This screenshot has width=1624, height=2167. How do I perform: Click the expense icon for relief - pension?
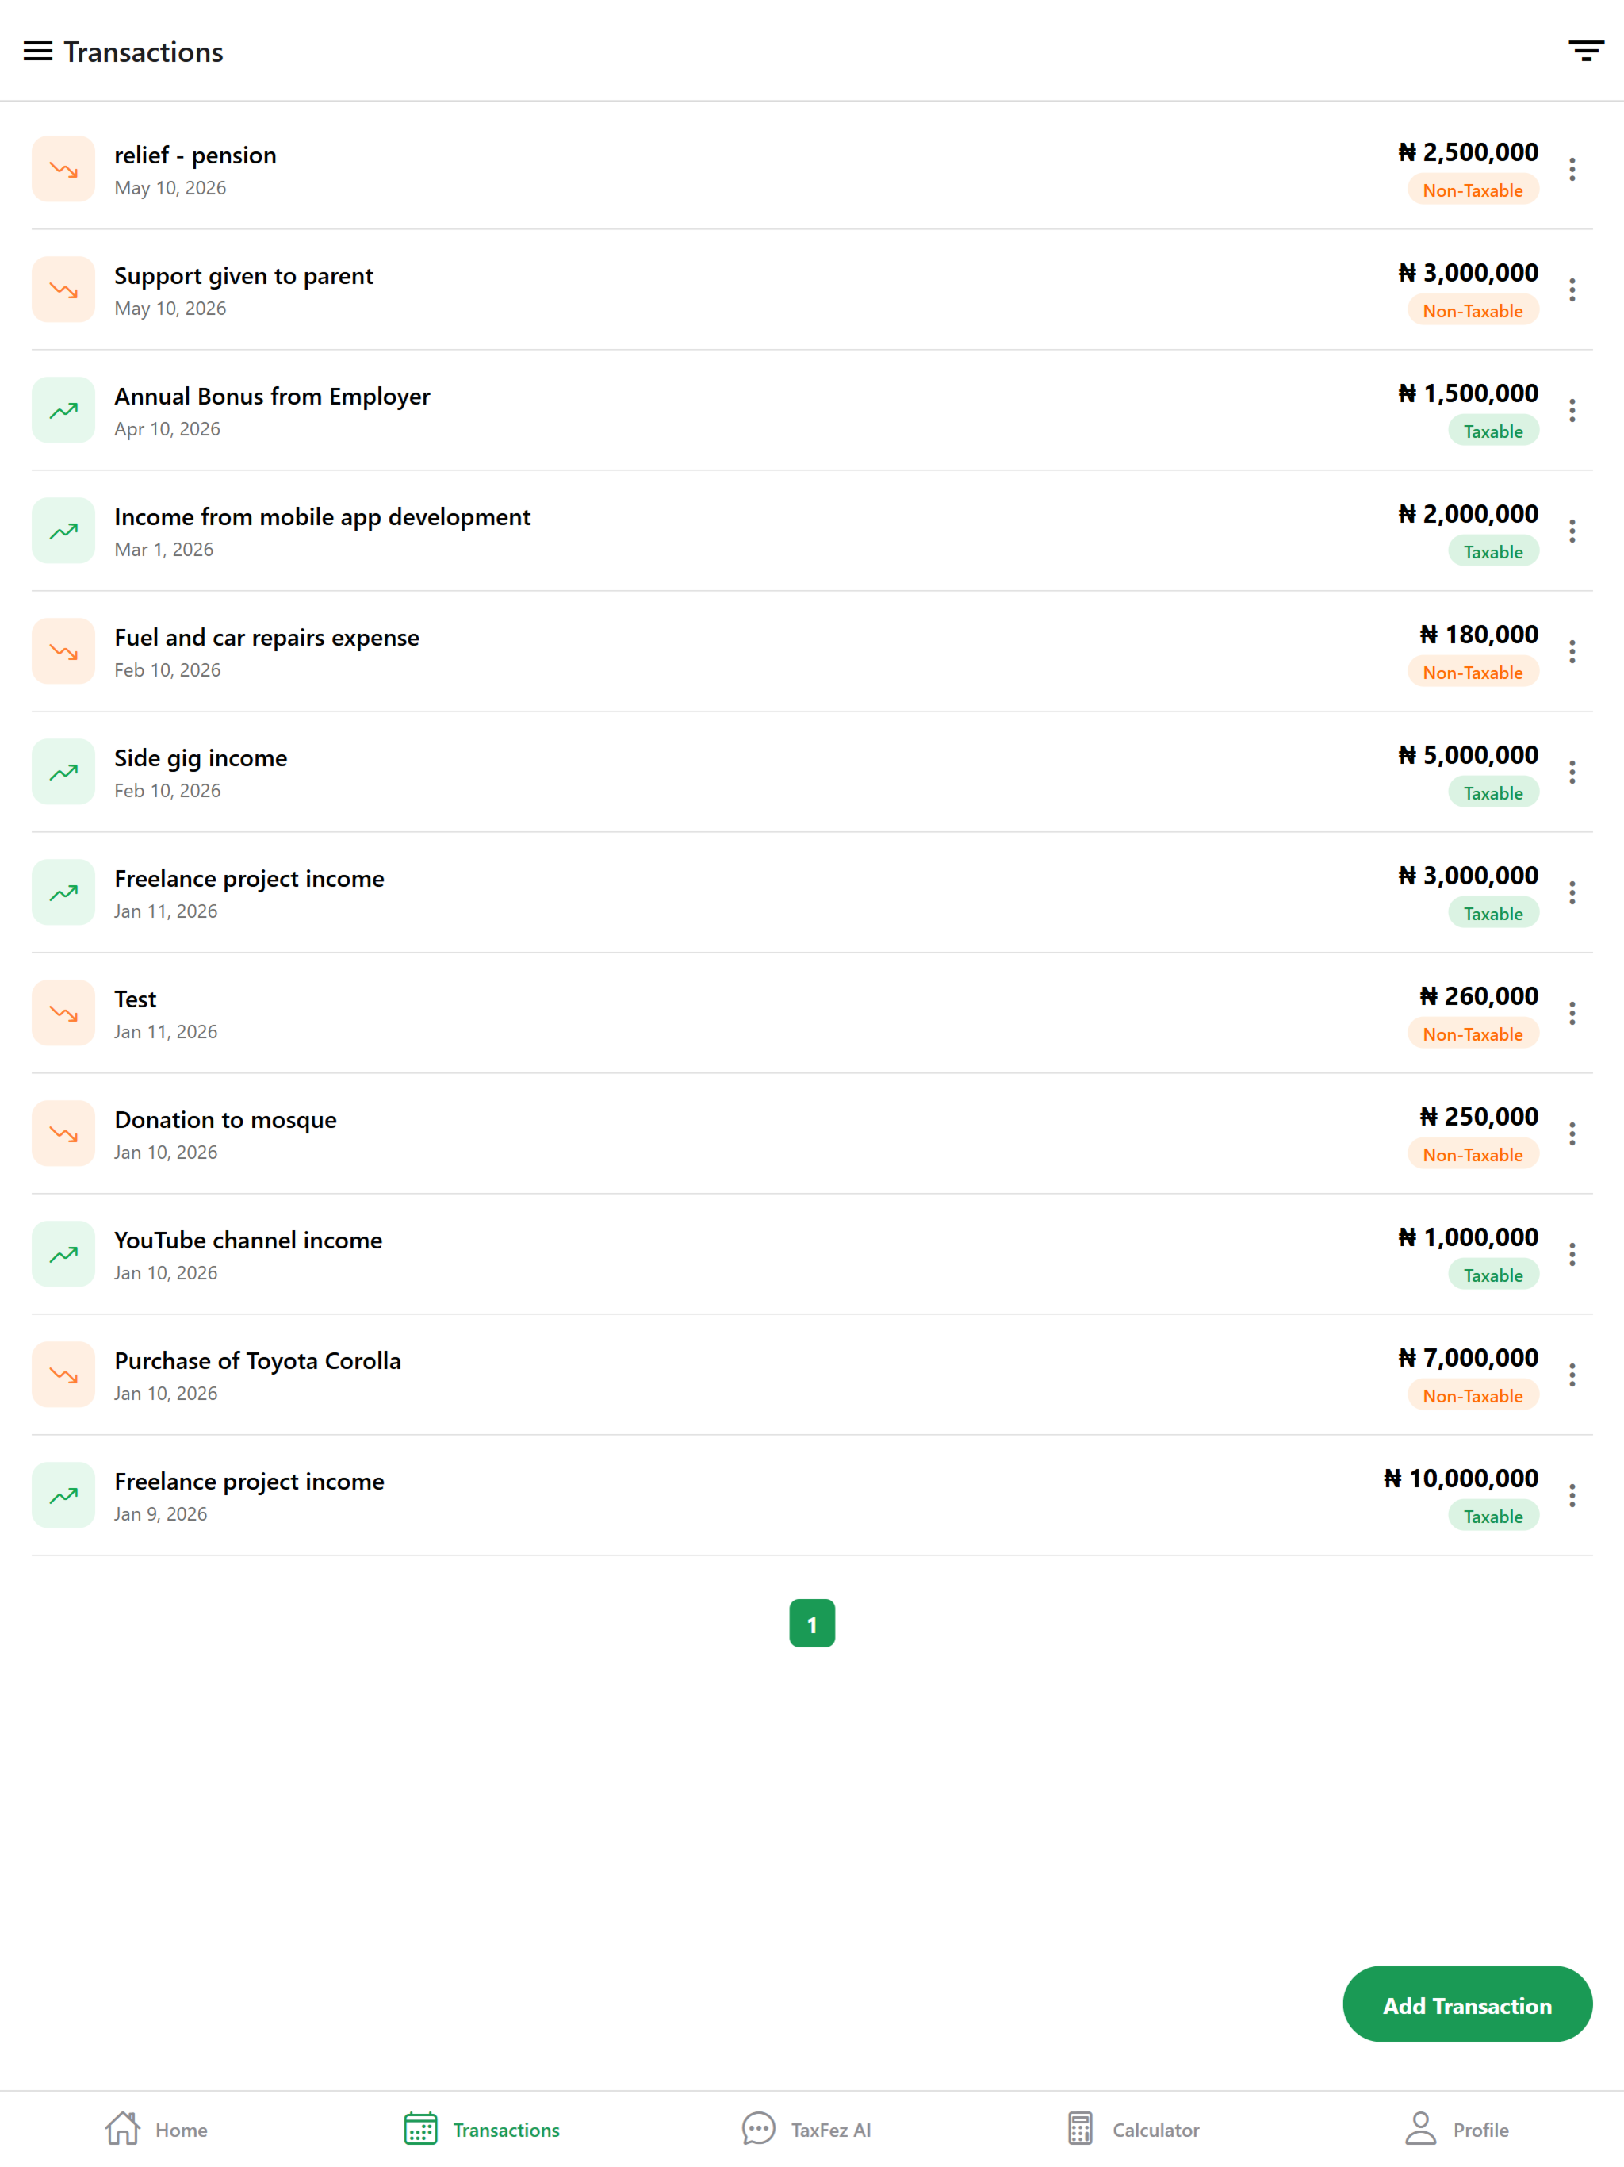point(63,168)
